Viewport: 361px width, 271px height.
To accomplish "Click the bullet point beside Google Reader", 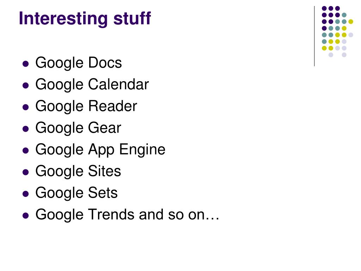I will (x=25, y=107).
